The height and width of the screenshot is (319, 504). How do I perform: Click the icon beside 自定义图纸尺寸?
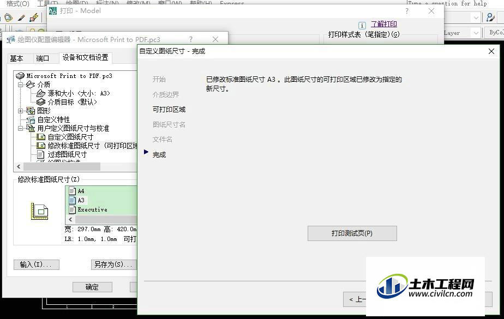[x=41, y=137]
